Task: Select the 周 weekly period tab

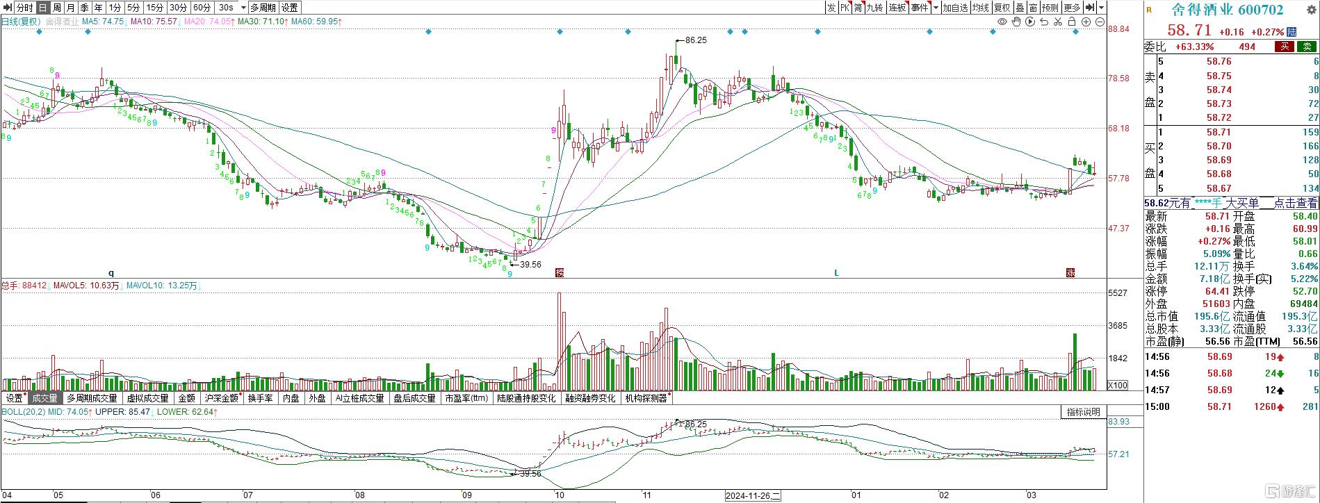Action: 56,8
